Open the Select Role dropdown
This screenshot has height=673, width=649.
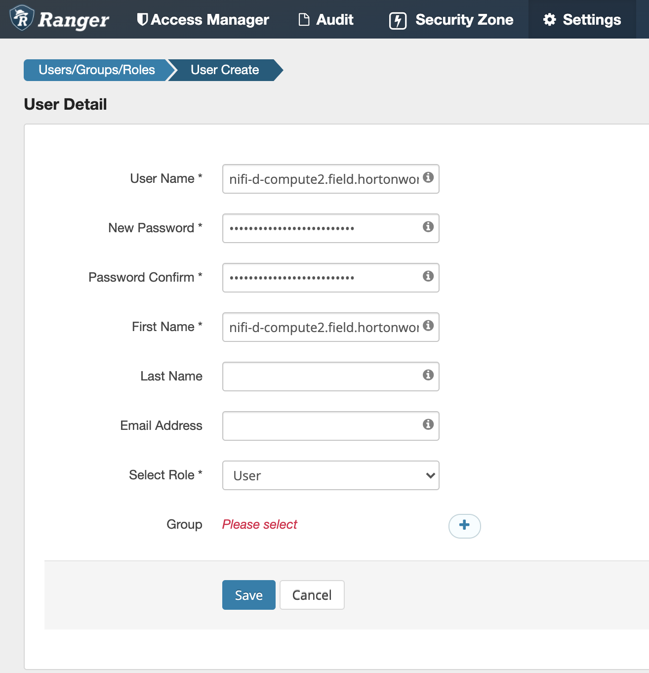coord(330,475)
